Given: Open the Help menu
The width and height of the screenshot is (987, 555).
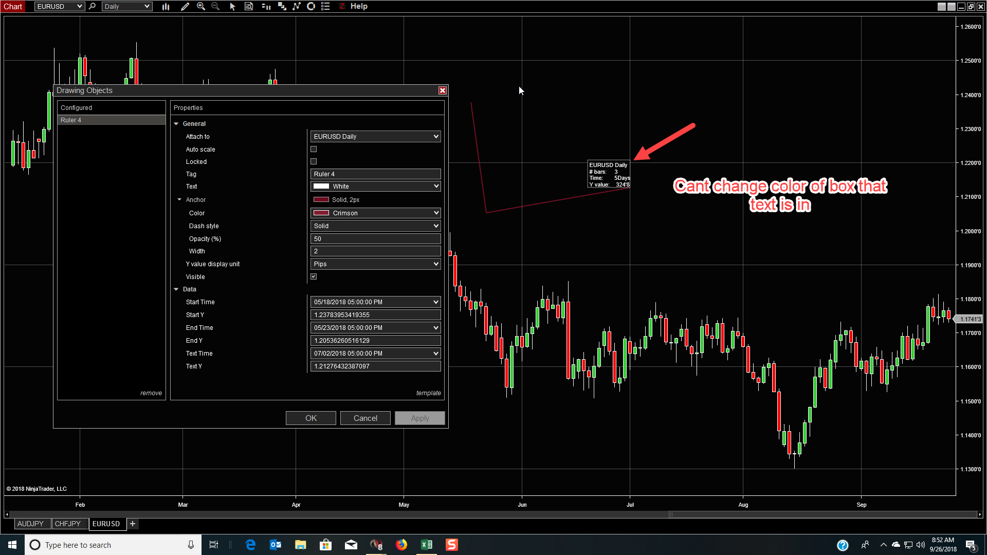Looking at the screenshot, I should pyautogui.click(x=359, y=7).
